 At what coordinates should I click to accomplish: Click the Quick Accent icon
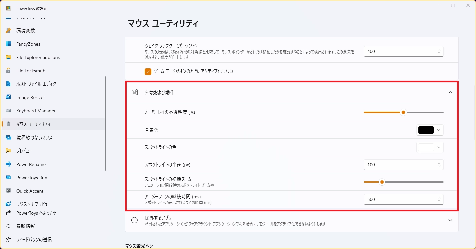coord(9,191)
